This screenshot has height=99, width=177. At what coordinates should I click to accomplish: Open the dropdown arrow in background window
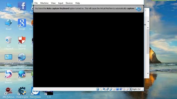tap(148, 21)
